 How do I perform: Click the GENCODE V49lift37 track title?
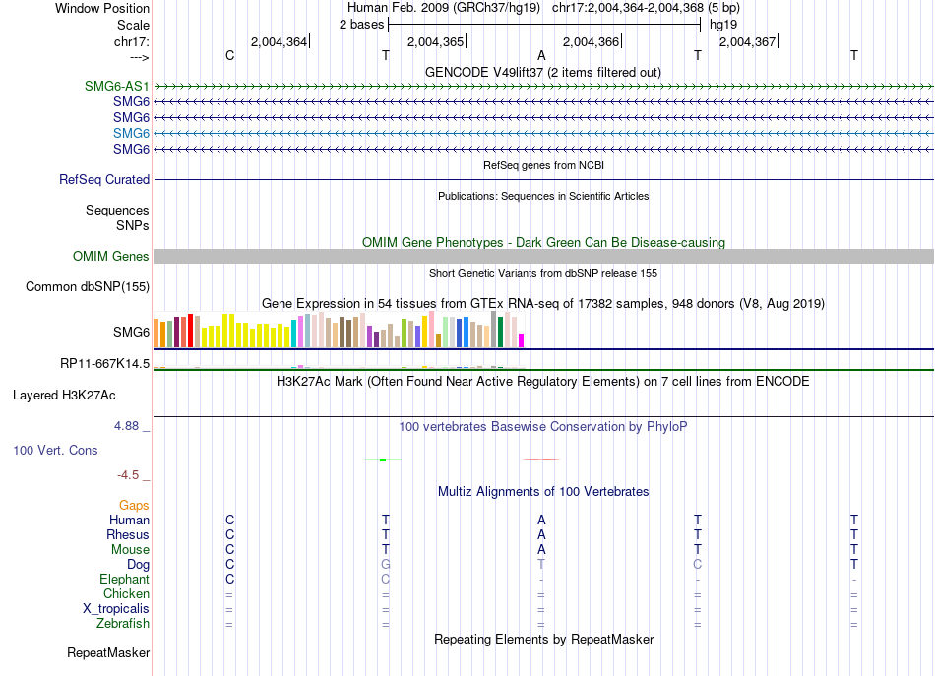point(543,72)
